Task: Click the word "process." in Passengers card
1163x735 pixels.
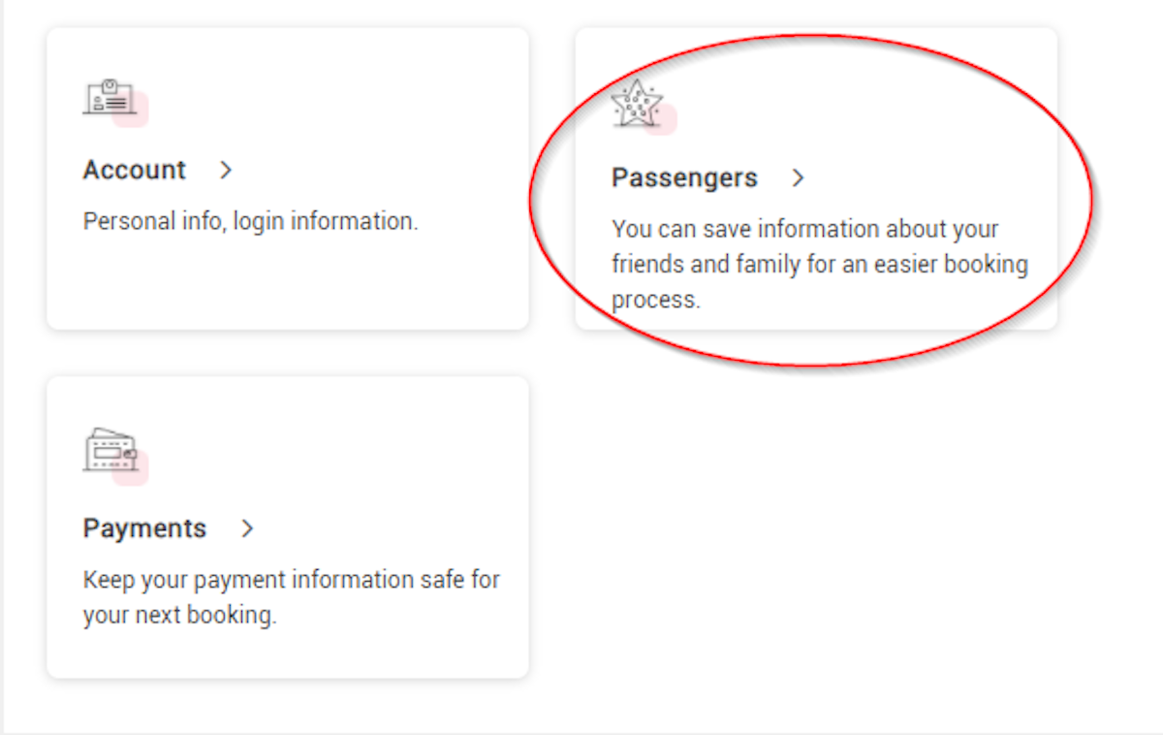Action: coord(655,301)
